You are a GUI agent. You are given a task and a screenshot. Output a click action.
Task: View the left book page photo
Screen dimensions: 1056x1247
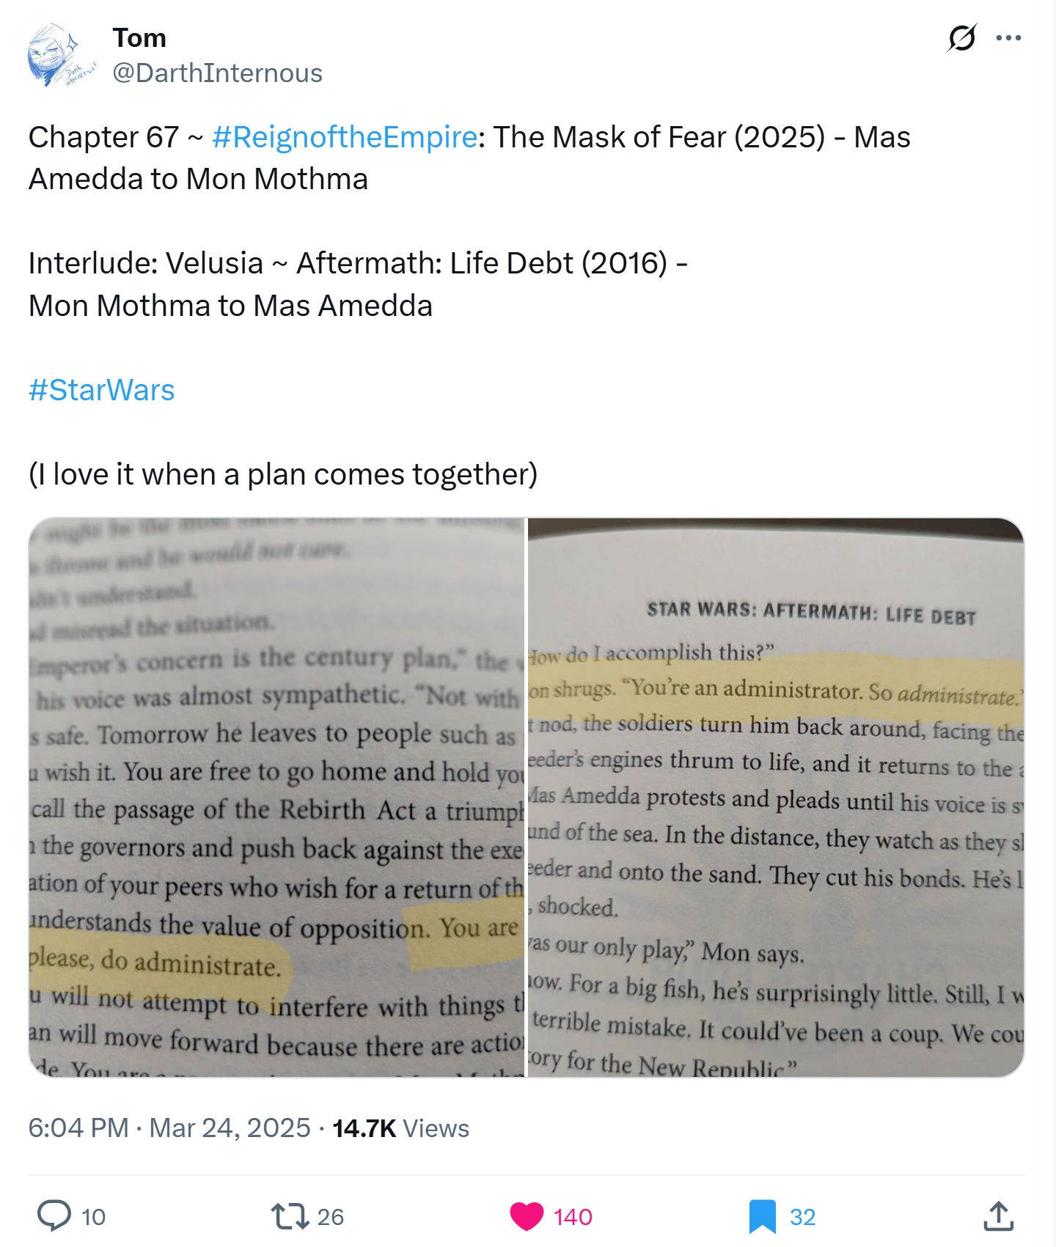[276, 798]
